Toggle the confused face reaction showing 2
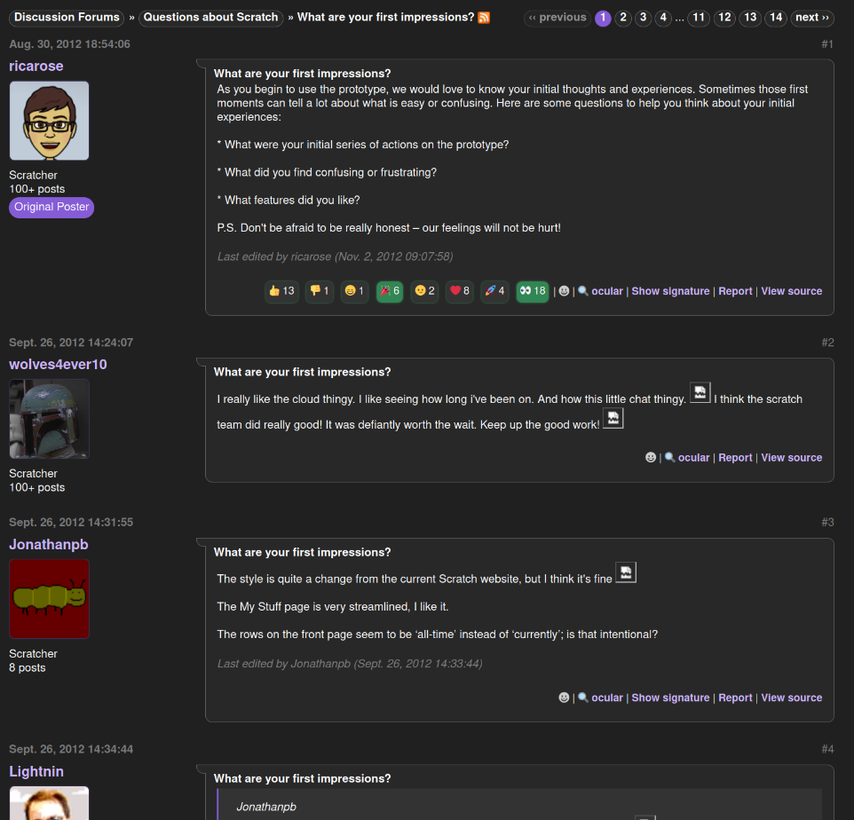Screen dimensions: 854x820 click(424, 291)
